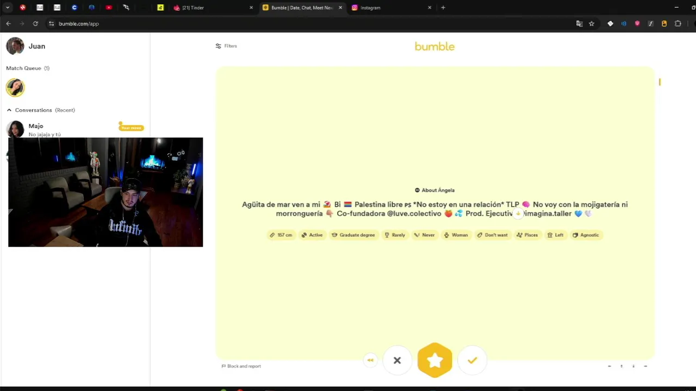This screenshot has width=696, height=391.
Task: Close the Instagram tab
Action: tap(430, 8)
